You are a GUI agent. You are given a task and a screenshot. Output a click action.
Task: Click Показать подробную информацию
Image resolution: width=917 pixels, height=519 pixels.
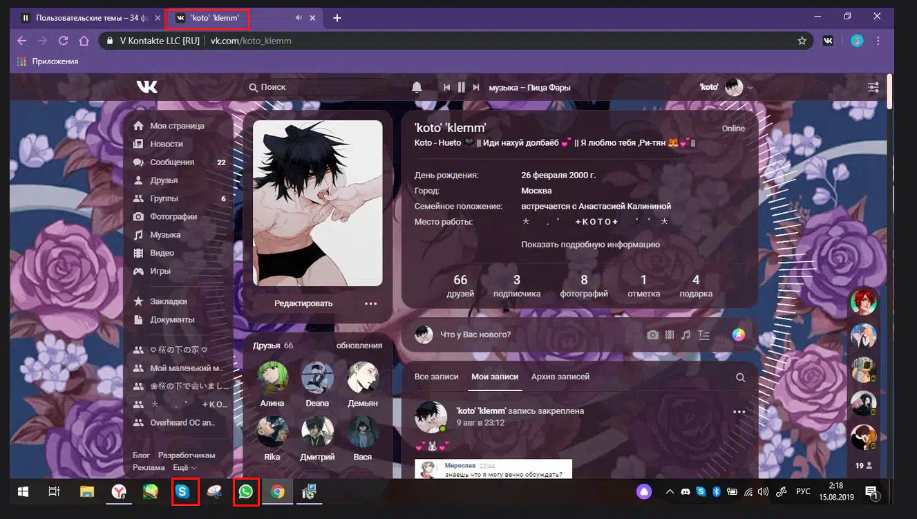point(591,244)
